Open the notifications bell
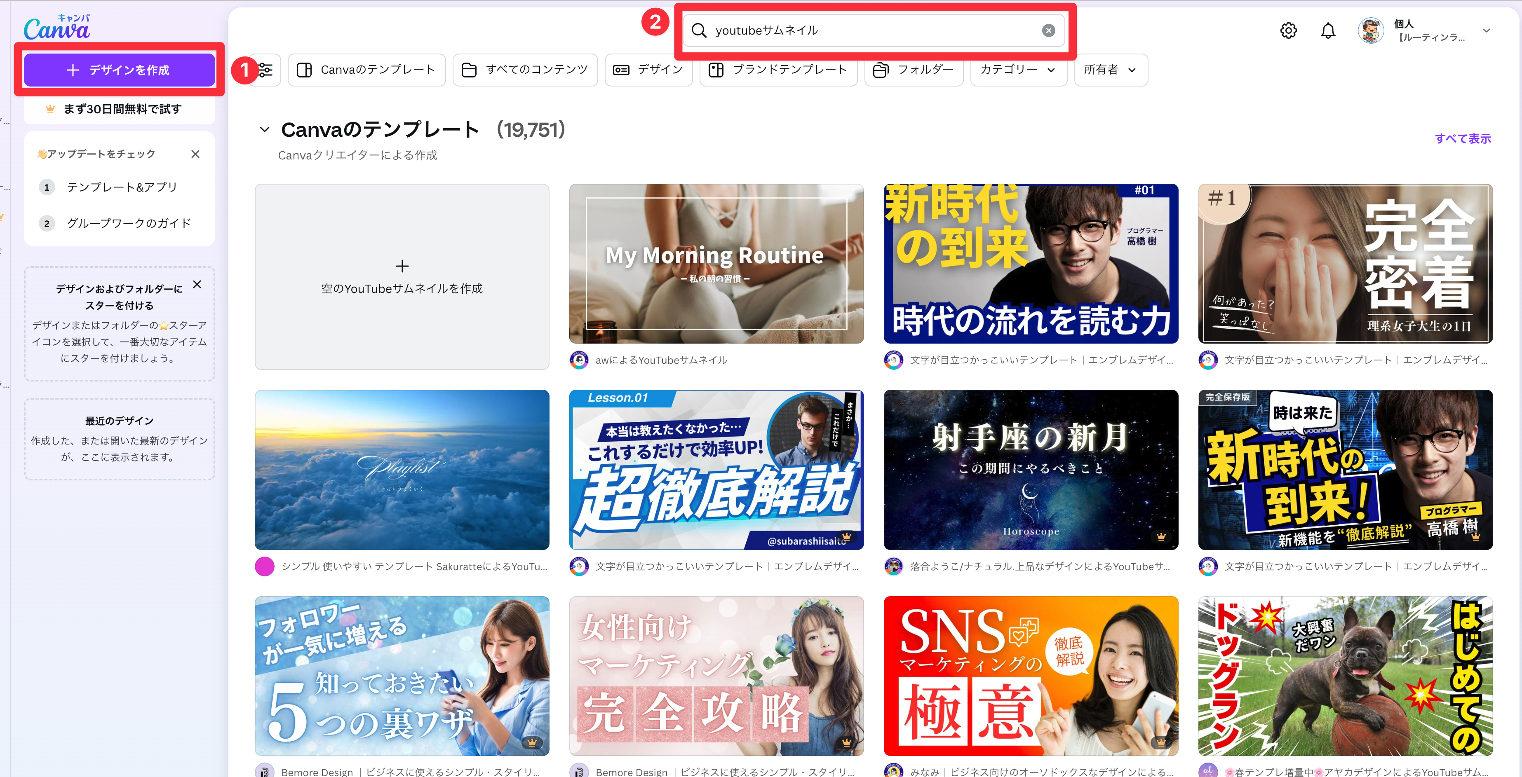Screen dimensions: 1522x777 point(1327,31)
